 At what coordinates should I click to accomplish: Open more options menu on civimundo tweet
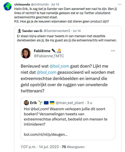click(x=120, y=4)
